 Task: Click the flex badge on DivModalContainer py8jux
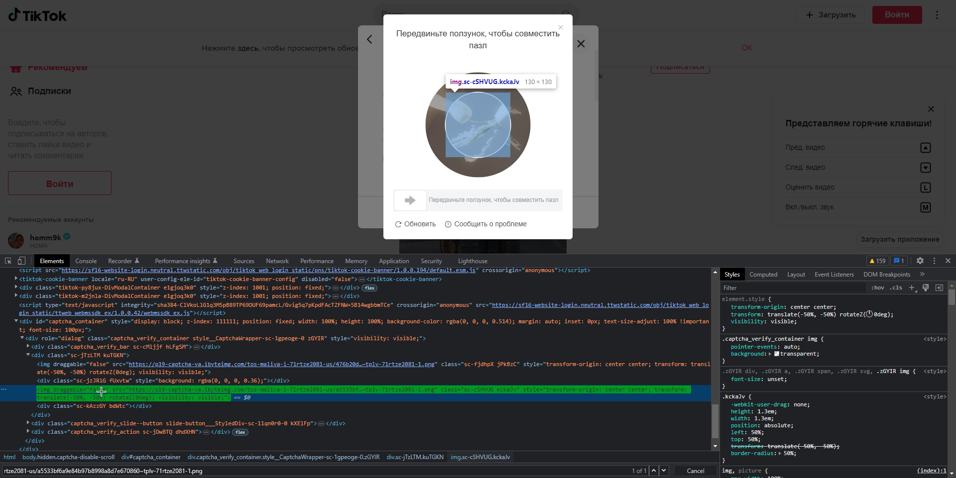[369, 287]
